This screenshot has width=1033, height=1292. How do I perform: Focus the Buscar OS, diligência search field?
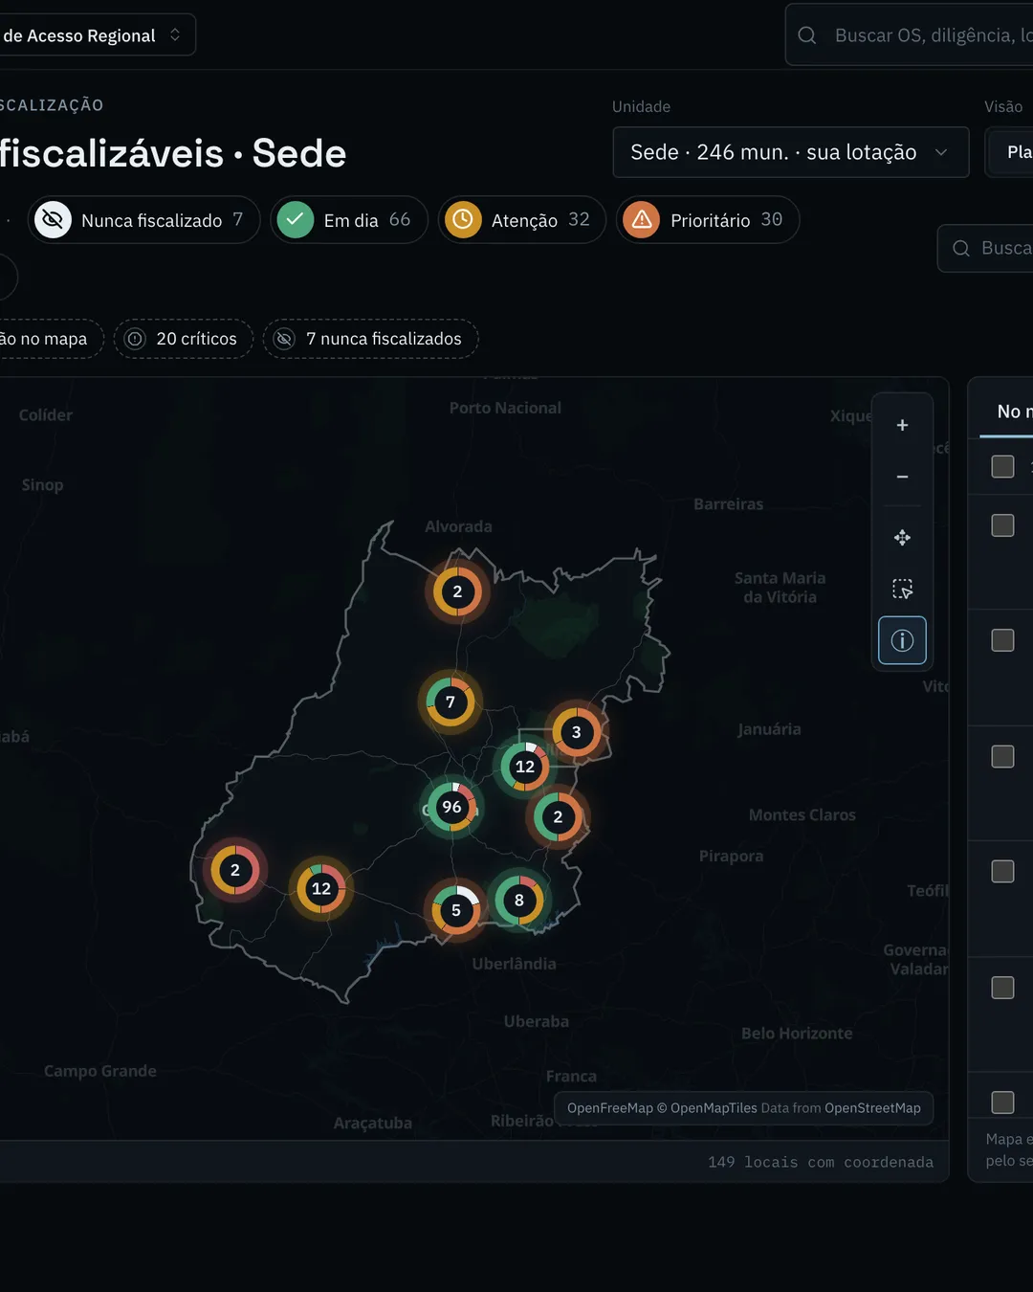click(x=909, y=35)
